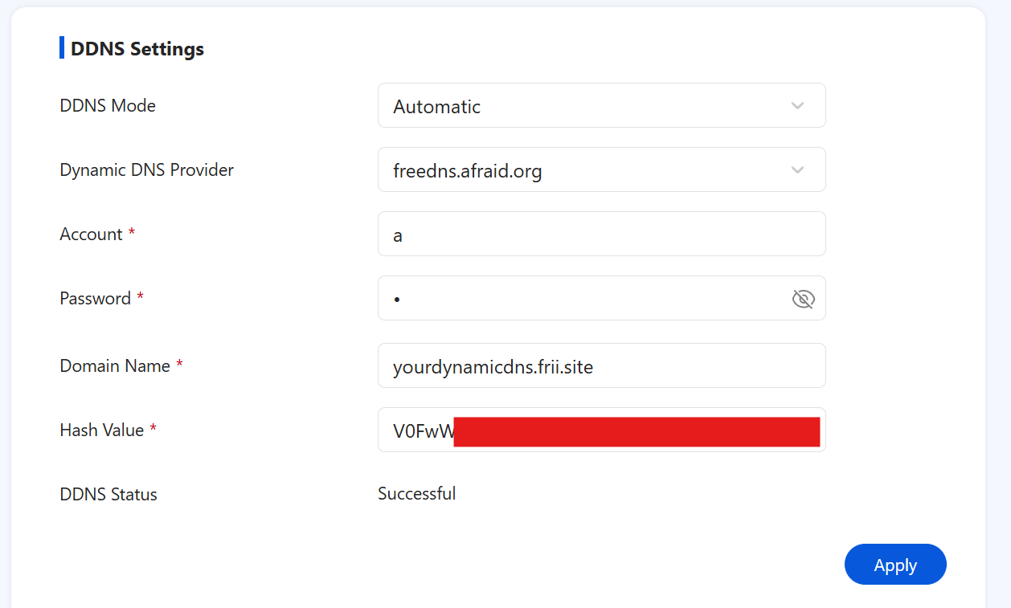
Task: Click the chevron beside Automatic
Action: coord(796,105)
